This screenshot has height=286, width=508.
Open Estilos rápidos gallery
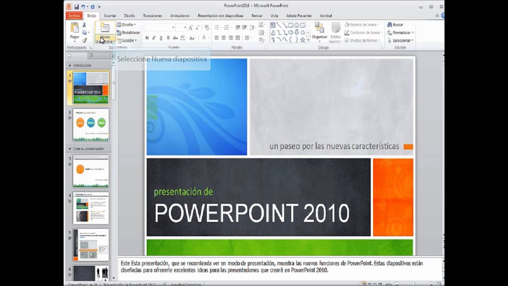[x=336, y=33]
